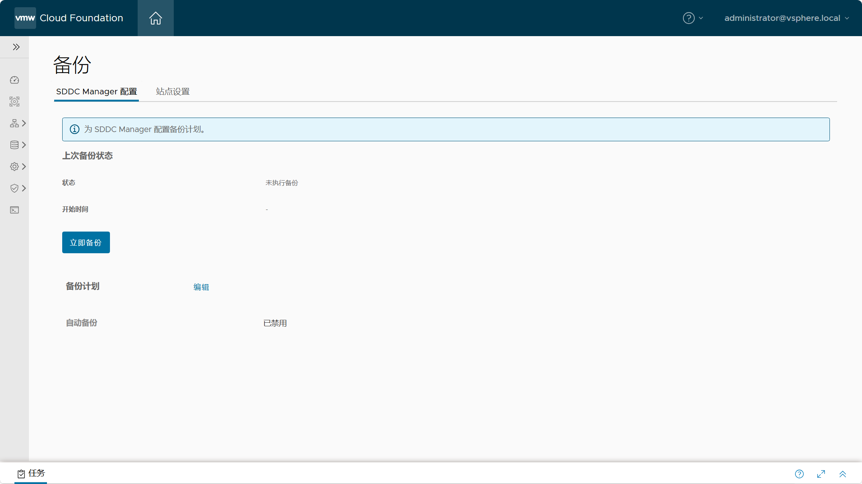The height and width of the screenshot is (484, 862).
Task: Expand the administration gear chevron
Action: [24, 167]
